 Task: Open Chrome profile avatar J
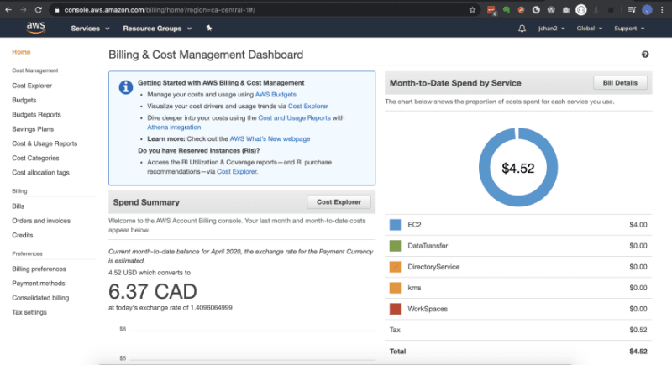point(647,10)
